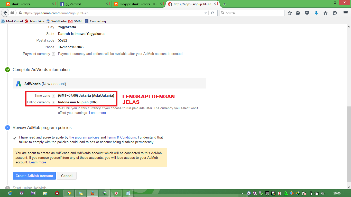The image size is (351, 197).
Task: Click Learn more in the yellow notice
Action: (x=38, y=162)
